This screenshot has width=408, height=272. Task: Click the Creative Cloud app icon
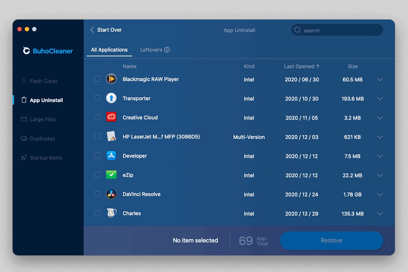(111, 117)
